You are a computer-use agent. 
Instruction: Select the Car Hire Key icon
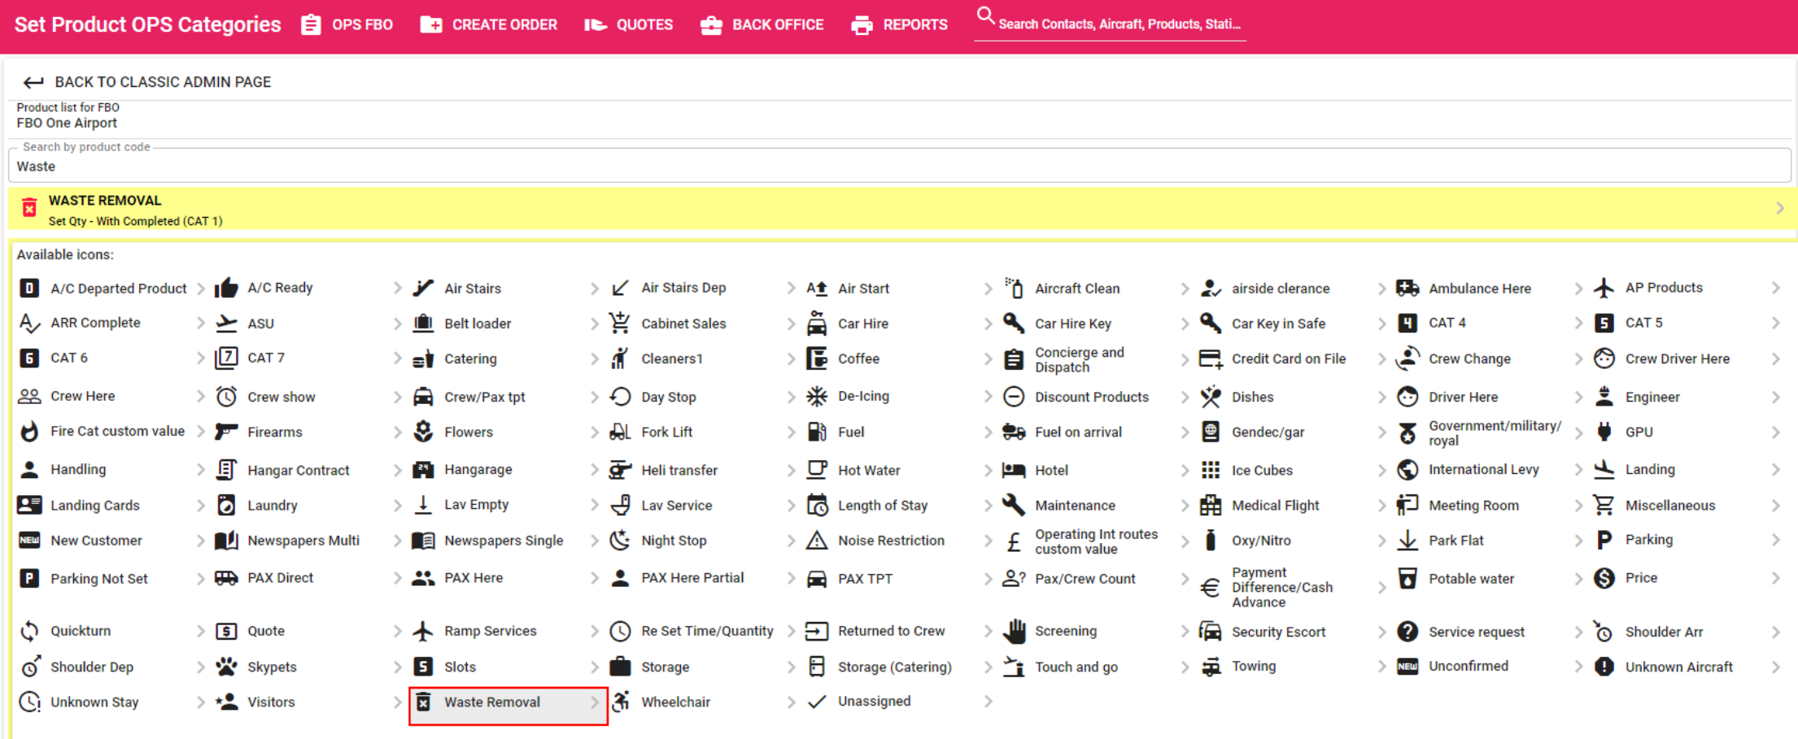[1014, 323]
